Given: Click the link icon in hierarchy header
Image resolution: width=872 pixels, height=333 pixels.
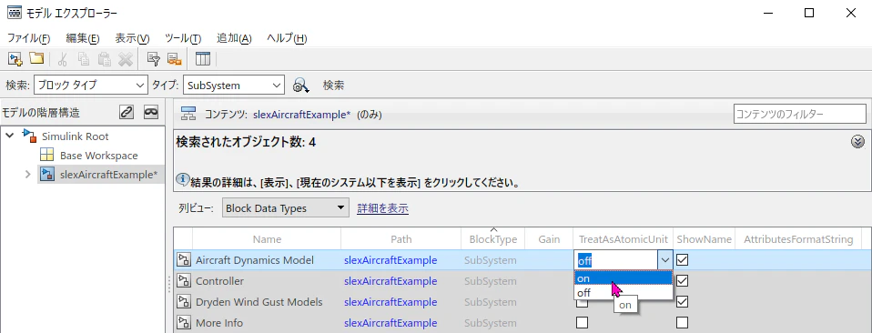Looking at the screenshot, I should (x=127, y=112).
